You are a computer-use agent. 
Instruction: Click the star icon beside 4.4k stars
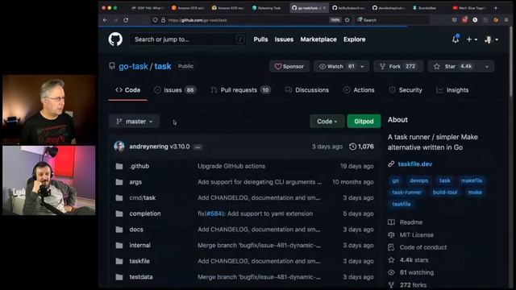point(391,259)
